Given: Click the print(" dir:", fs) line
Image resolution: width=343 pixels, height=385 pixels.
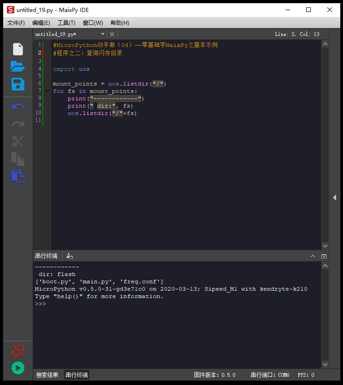Looking at the screenshot, I should (x=100, y=106).
